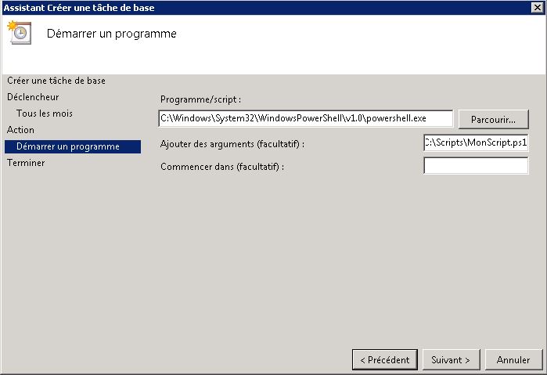Image resolution: width=547 pixels, height=375 pixels.
Task: Close the Assistant Créer une tâche dialog
Action: click(x=537, y=7)
